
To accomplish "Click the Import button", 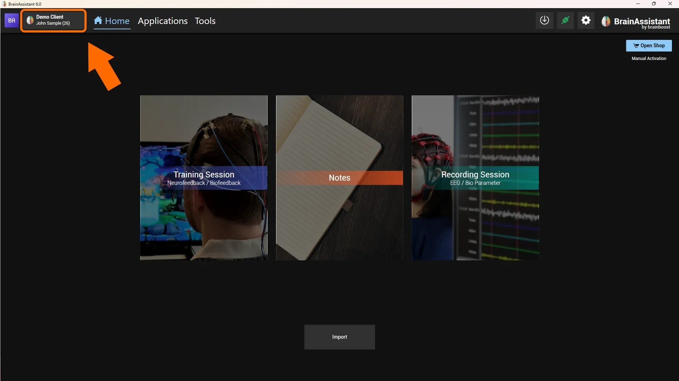I will (339, 337).
